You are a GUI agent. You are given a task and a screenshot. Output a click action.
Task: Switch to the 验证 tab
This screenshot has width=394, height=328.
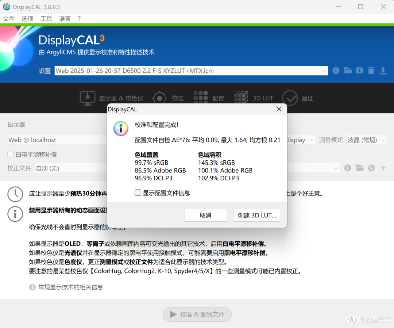click(298, 98)
